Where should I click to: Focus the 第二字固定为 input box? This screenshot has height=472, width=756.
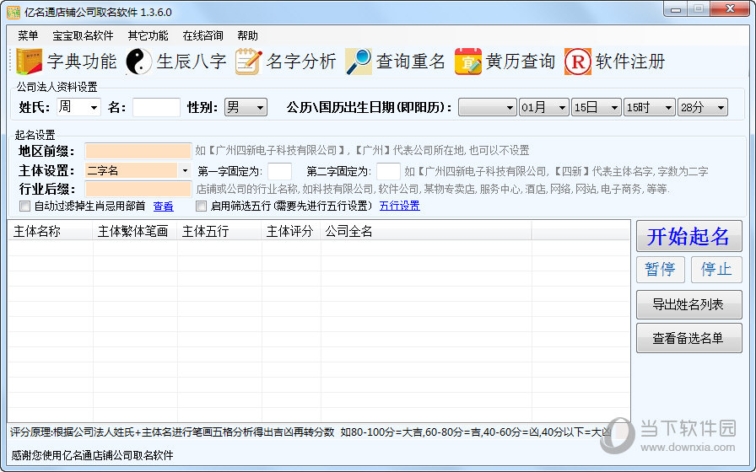click(389, 171)
